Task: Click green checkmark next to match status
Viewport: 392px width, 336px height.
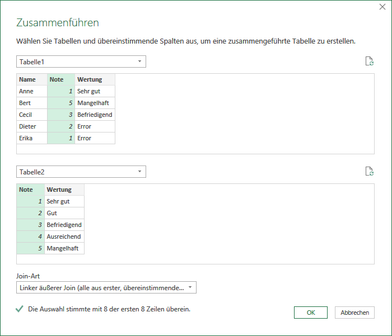Action: click(x=19, y=309)
